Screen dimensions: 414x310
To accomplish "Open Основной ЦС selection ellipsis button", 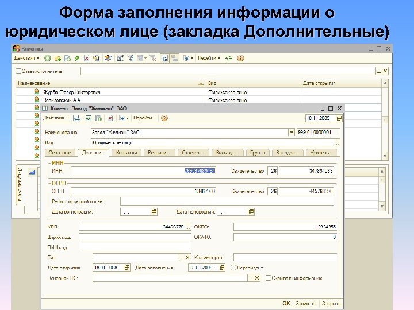I will point(251,278).
